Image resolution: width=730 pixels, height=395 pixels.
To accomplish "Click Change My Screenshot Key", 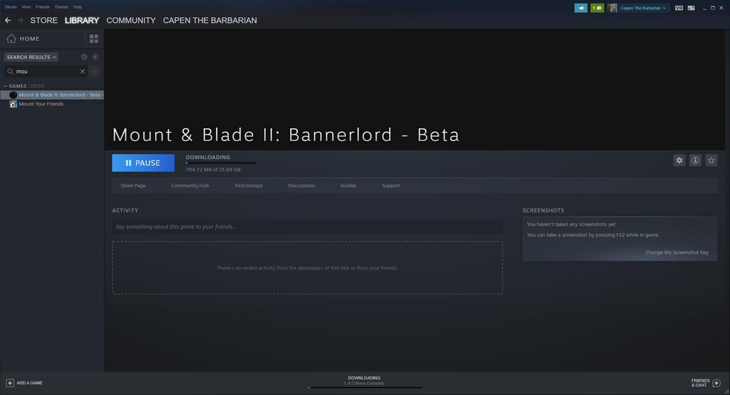I will pos(677,252).
